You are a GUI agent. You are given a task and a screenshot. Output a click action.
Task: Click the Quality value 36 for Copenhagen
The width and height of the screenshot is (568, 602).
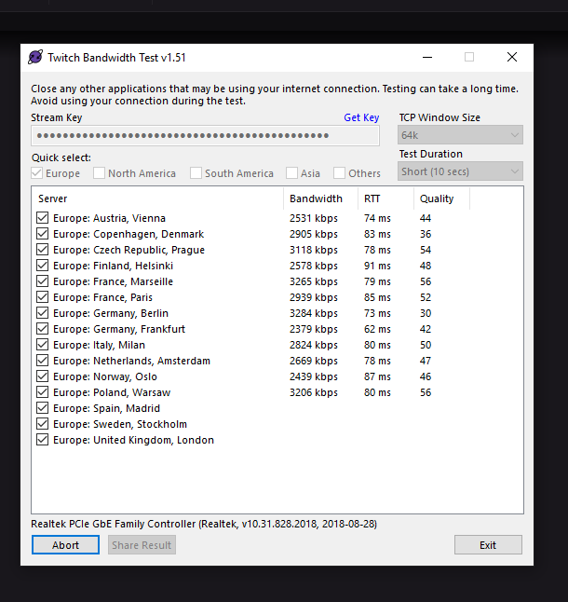pos(426,234)
